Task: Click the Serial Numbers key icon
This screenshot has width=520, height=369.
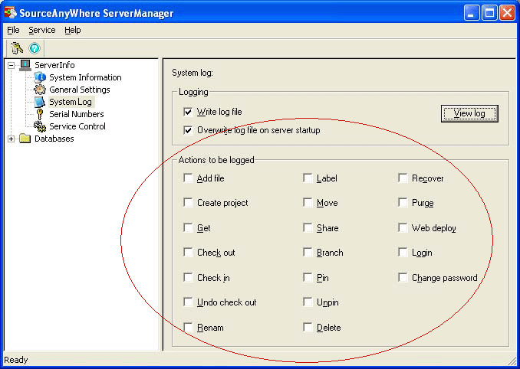Action: tap(40, 114)
